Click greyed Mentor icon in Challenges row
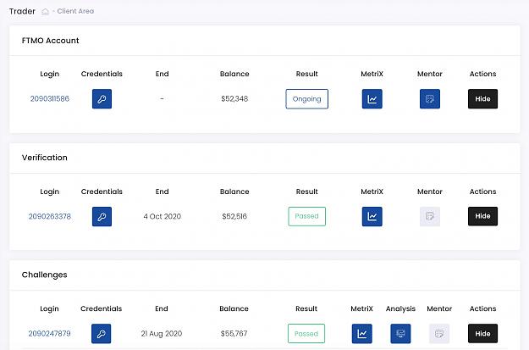 click(439, 334)
